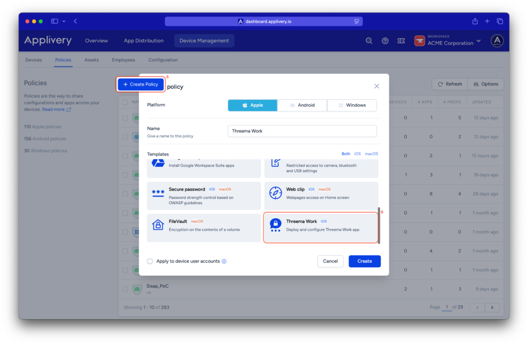Switch to the Employees tab
This screenshot has width=528, height=344.
124,60
